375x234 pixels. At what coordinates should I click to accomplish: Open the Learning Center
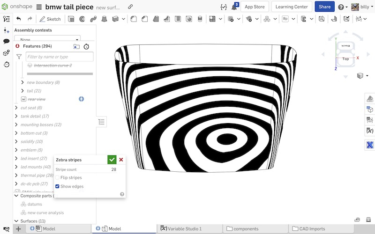(292, 7)
